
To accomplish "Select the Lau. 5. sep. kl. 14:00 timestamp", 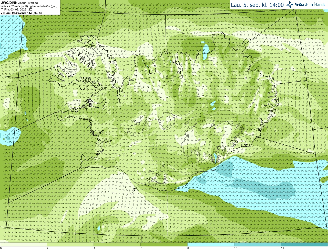I will coord(257,5).
